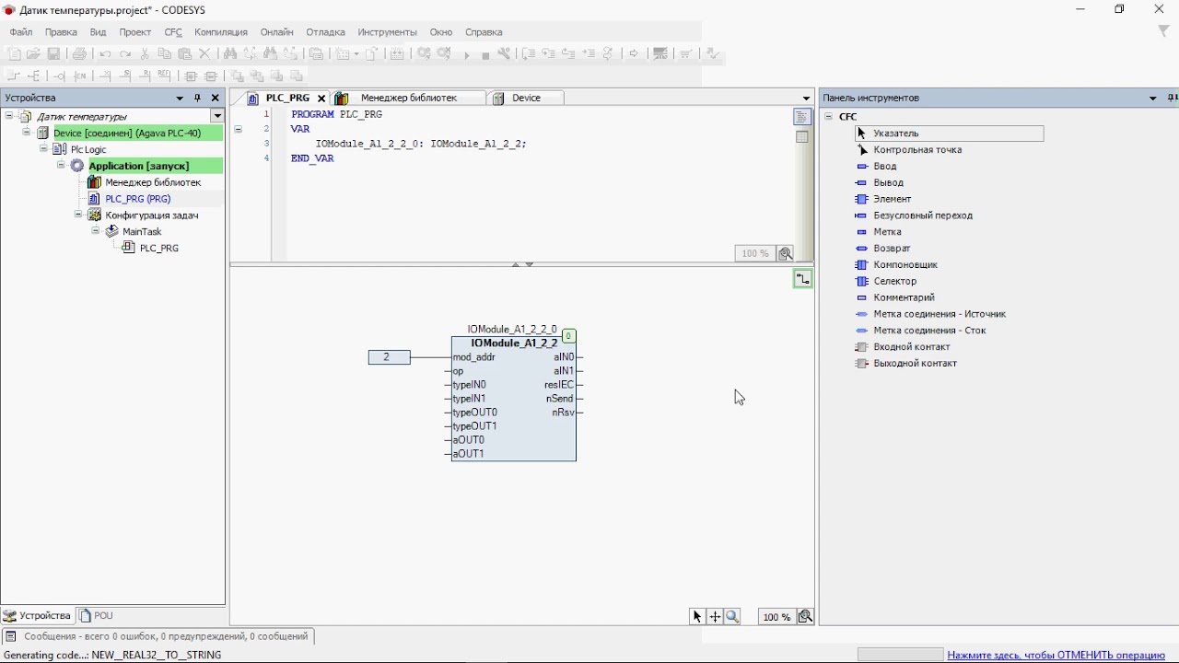Viewport: 1179px width, 663px height.
Task: Open the Отладка menu
Action: [325, 32]
